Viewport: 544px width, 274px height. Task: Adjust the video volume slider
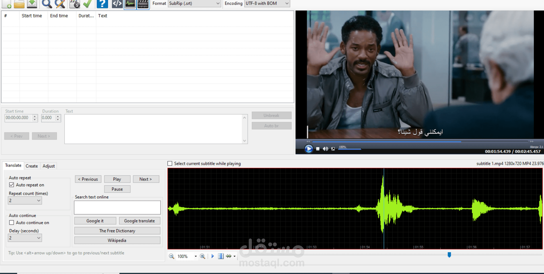click(x=350, y=149)
